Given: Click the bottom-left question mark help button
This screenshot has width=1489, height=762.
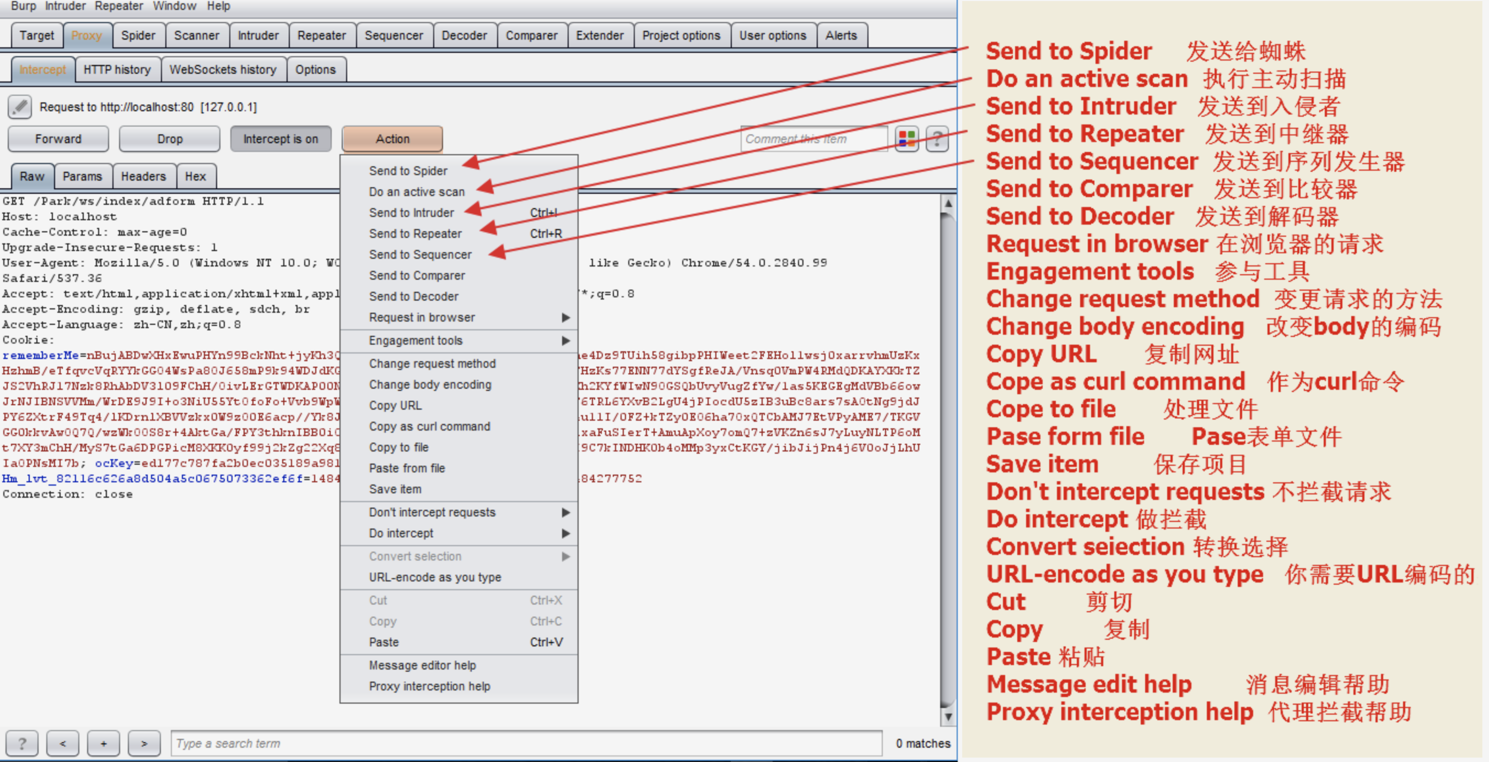Looking at the screenshot, I should pos(22,743).
